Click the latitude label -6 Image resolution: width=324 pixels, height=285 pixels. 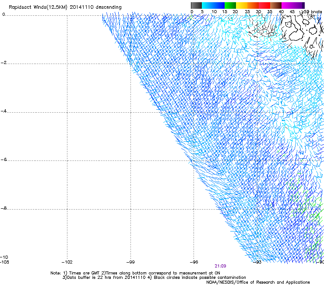(4, 160)
